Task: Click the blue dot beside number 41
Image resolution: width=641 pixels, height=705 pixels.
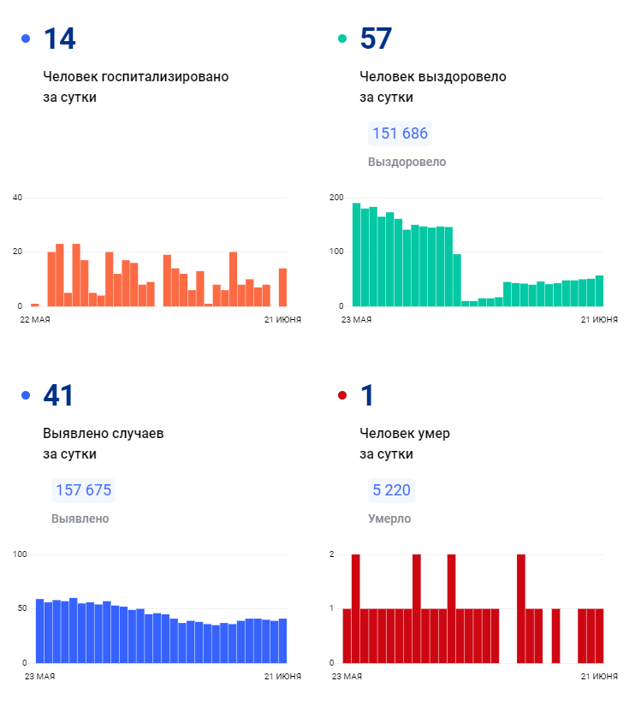Action: point(26,395)
